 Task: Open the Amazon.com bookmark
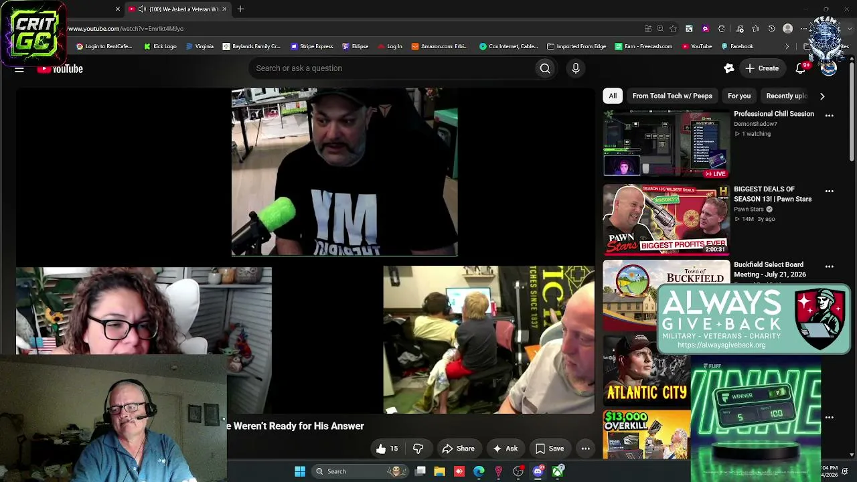[440, 47]
